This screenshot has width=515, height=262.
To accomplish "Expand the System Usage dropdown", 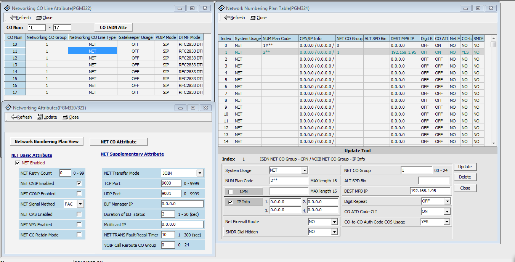I will pyautogui.click(x=305, y=170).
